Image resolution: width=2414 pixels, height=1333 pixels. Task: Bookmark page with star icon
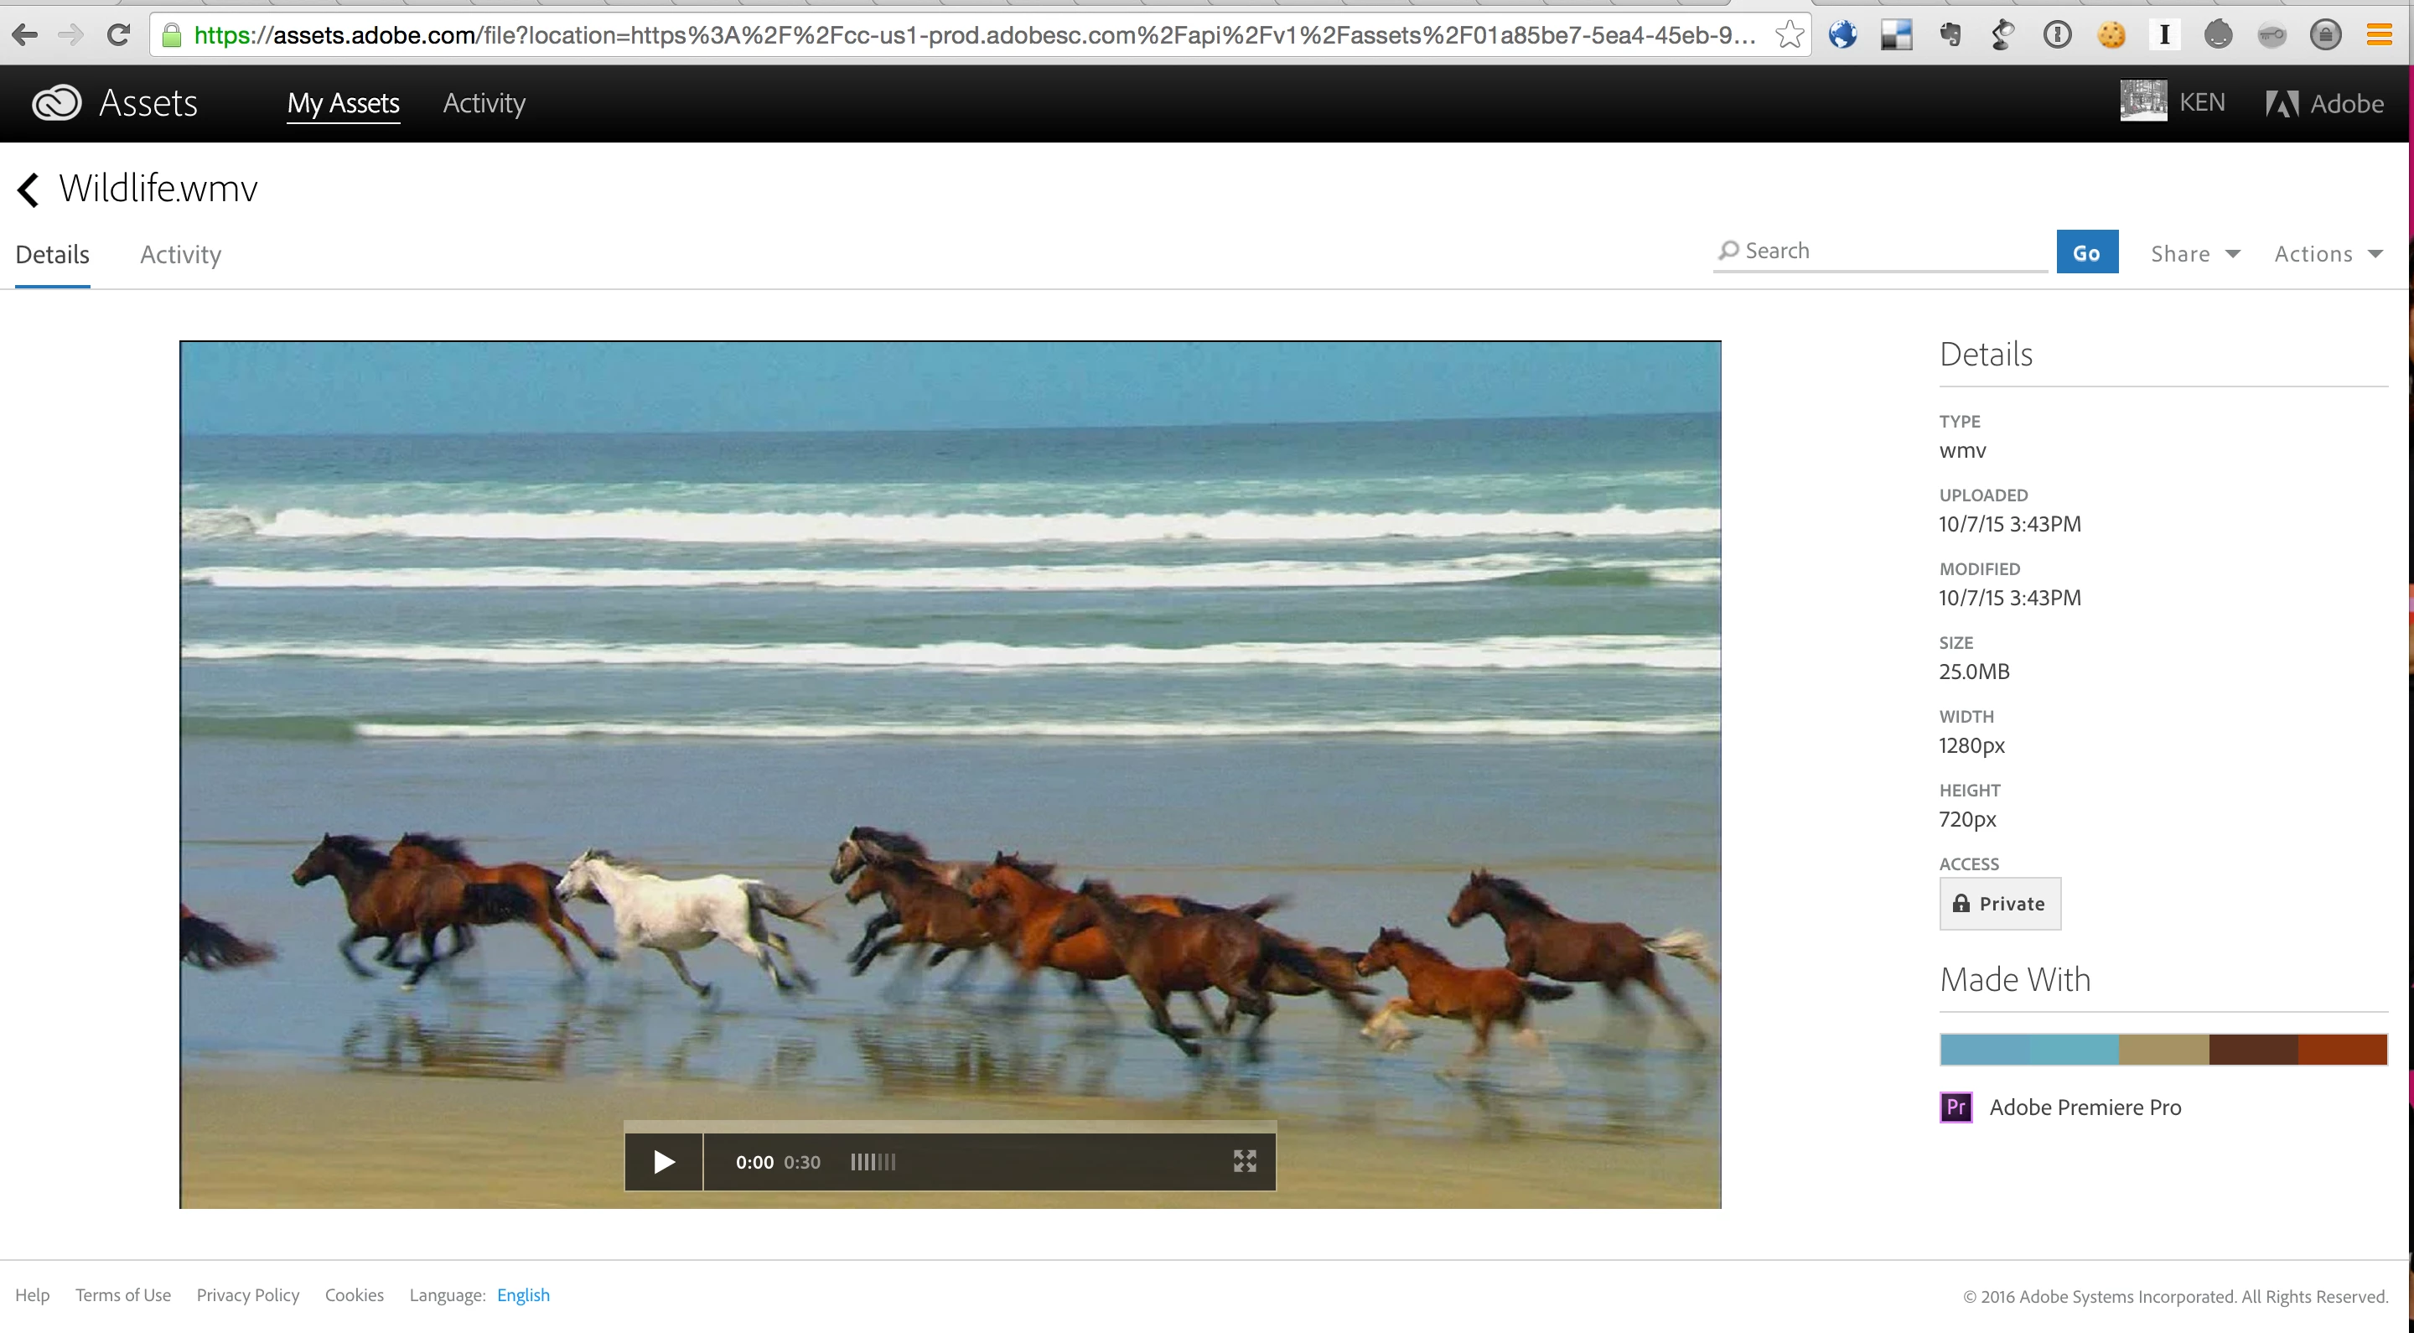[1789, 34]
